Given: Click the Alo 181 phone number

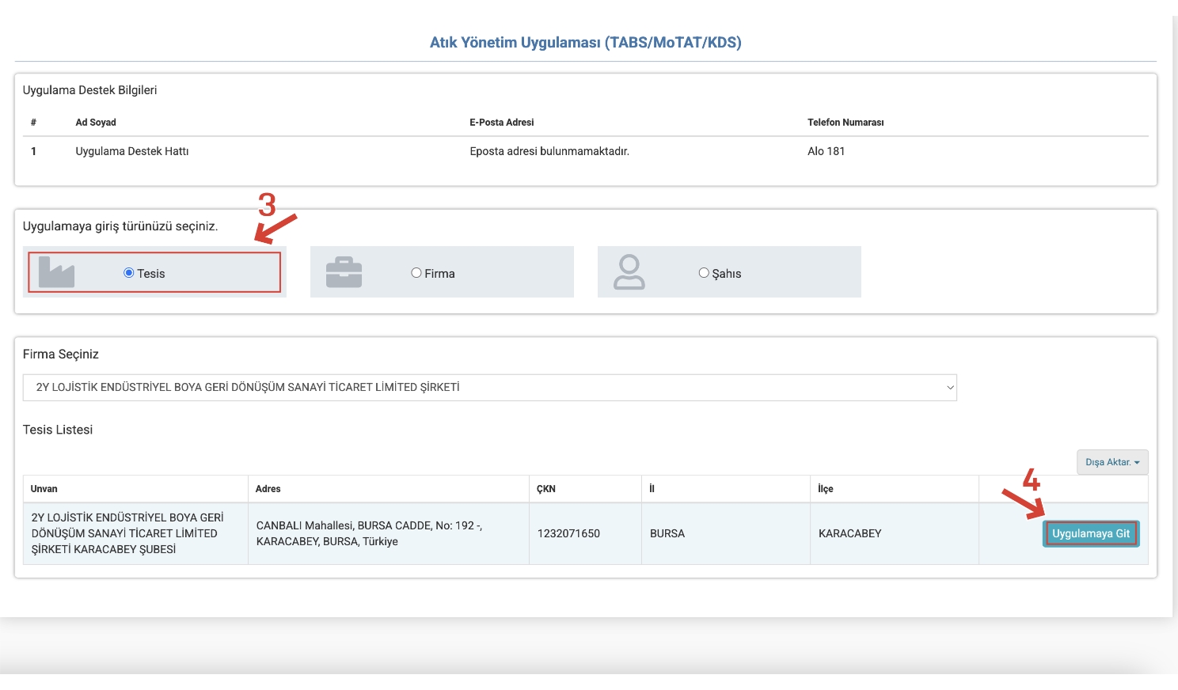Looking at the screenshot, I should [826, 151].
